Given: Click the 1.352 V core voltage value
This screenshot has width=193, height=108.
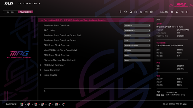Looking at the screenshot, I should (x=179, y=53).
